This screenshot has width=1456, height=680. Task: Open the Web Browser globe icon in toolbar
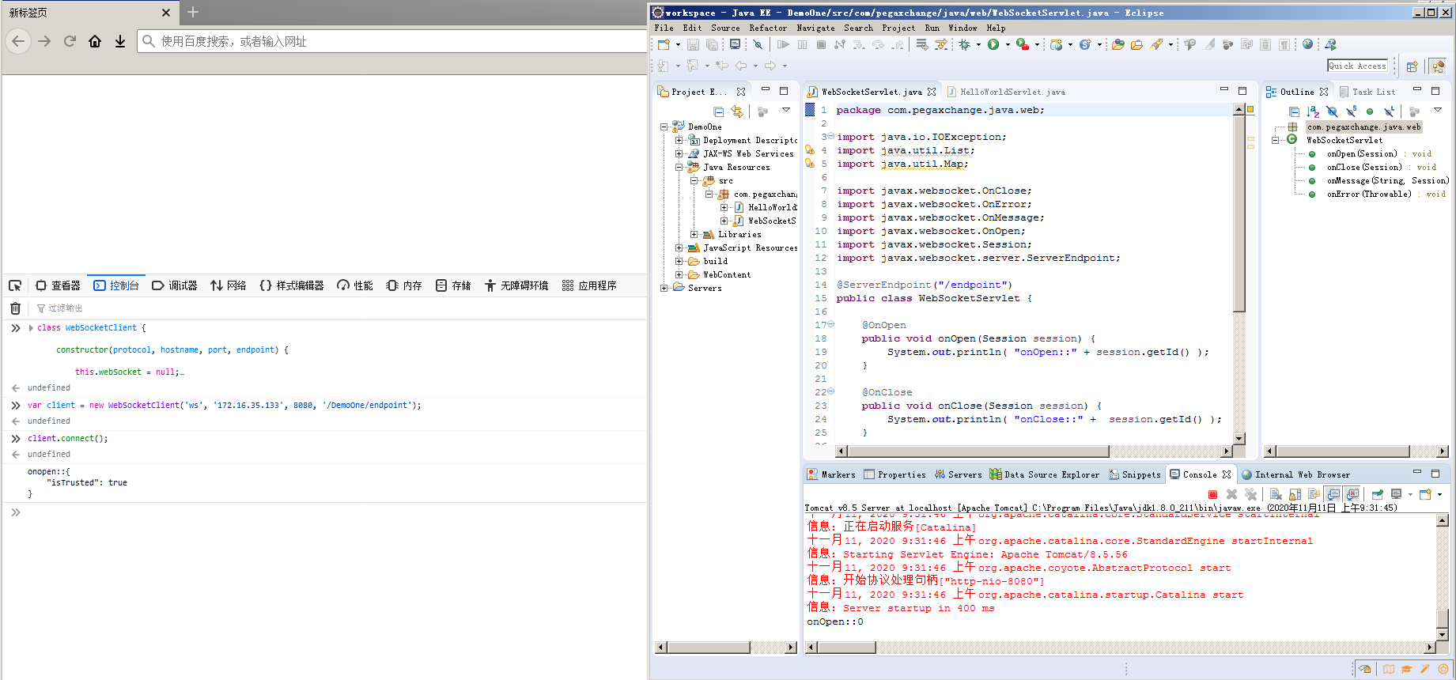pyautogui.click(x=1307, y=45)
